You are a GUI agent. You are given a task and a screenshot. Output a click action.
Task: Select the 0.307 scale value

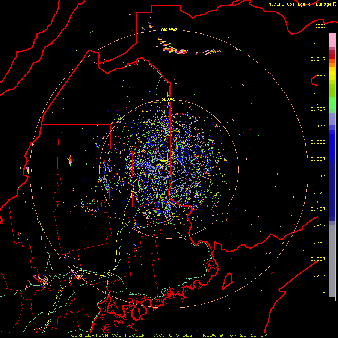(318, 259)
